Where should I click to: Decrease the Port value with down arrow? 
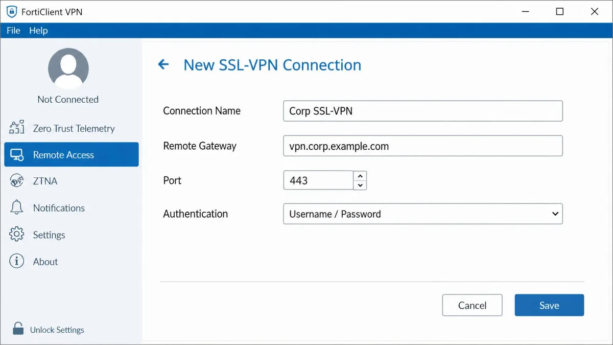coord(360,185)
